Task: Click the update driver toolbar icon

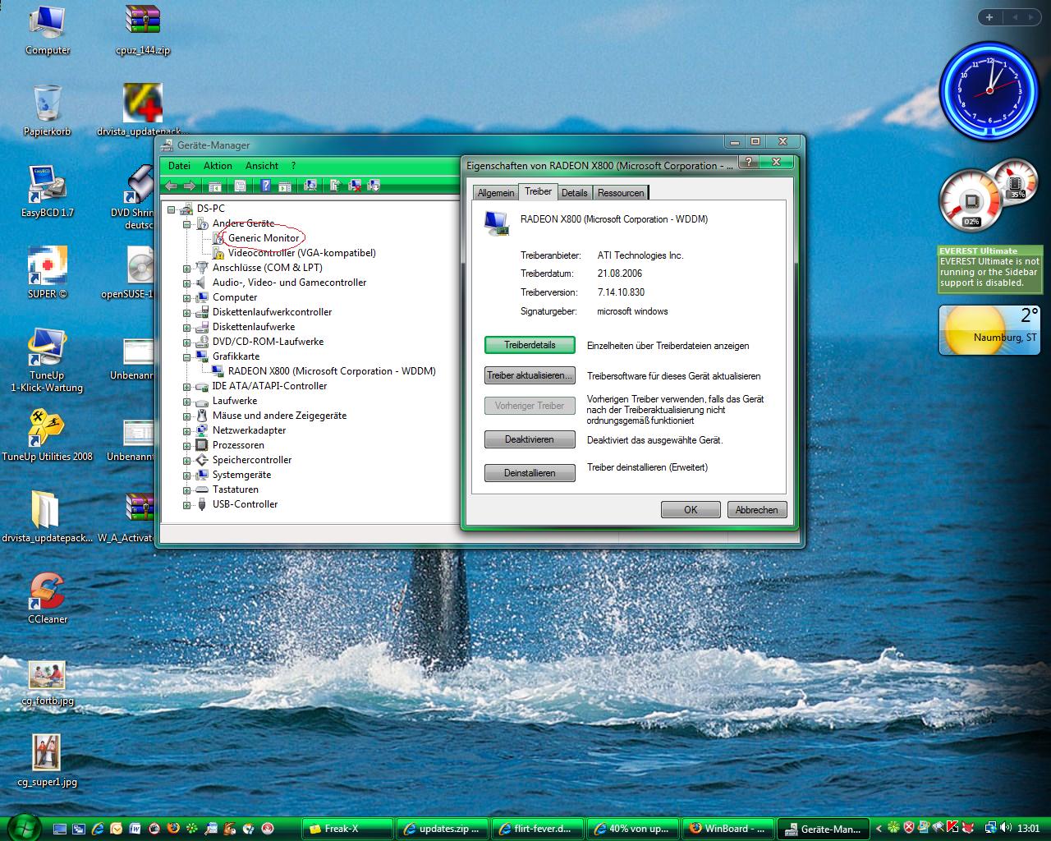Action: point(335,186)
